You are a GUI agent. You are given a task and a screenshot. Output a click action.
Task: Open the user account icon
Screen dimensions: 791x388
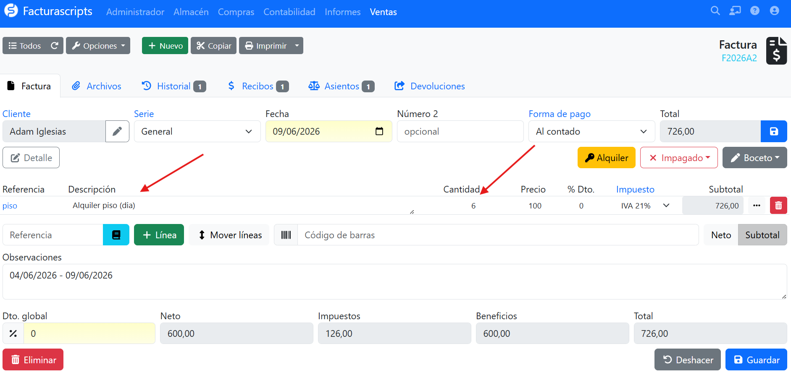click(775, 10)
